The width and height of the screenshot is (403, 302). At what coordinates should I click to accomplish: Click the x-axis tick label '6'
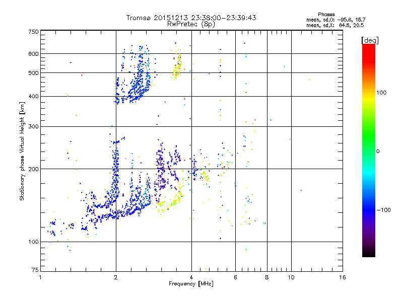click(235, 277)
